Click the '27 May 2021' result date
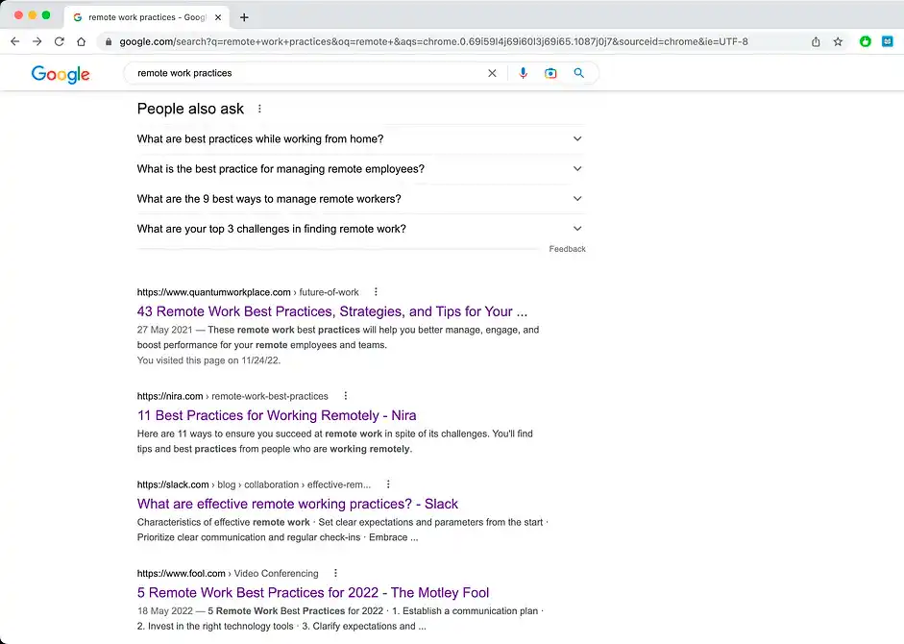The image size is (904, 644). (x=165, y=330)
